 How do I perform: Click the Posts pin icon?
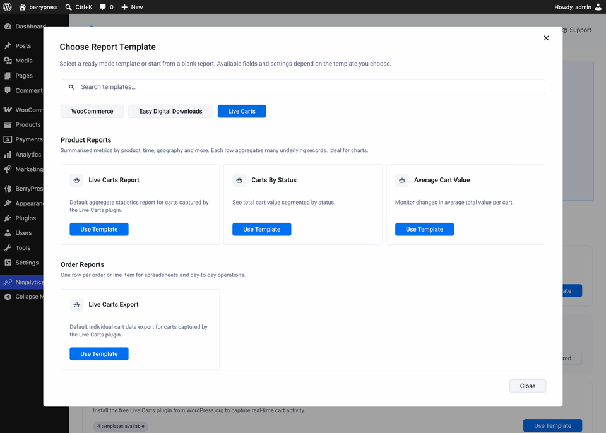[8, 45]
